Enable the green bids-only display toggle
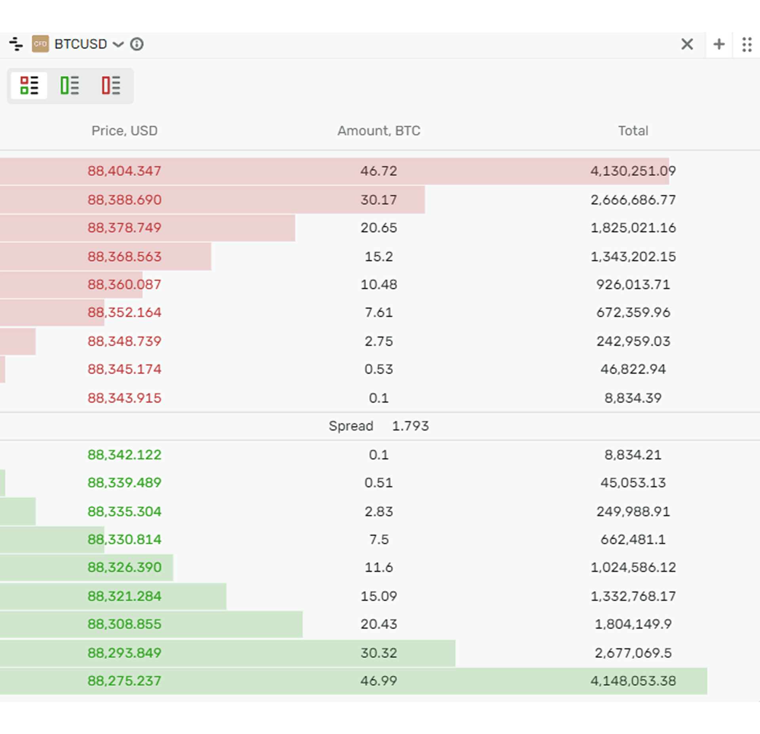This screenshot has width=760, height=734. coord(70,85)
